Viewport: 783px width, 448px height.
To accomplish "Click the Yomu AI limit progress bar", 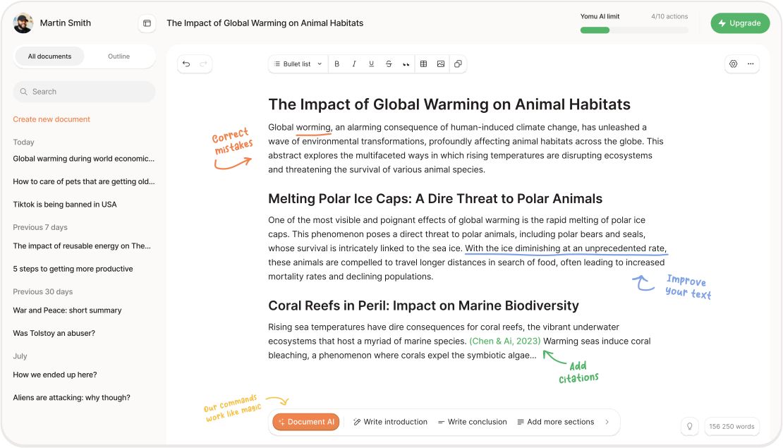I will pos(633,30).
